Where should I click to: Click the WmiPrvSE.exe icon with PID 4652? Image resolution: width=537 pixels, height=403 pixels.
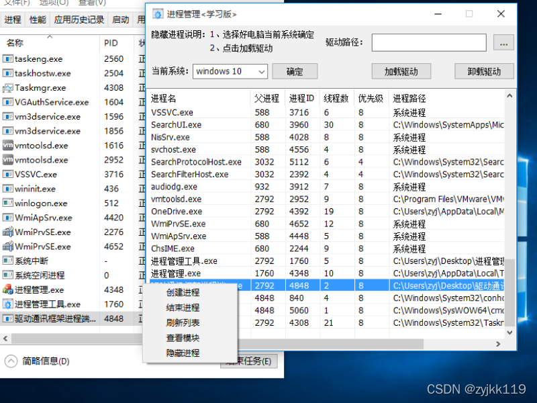point(7,247)
